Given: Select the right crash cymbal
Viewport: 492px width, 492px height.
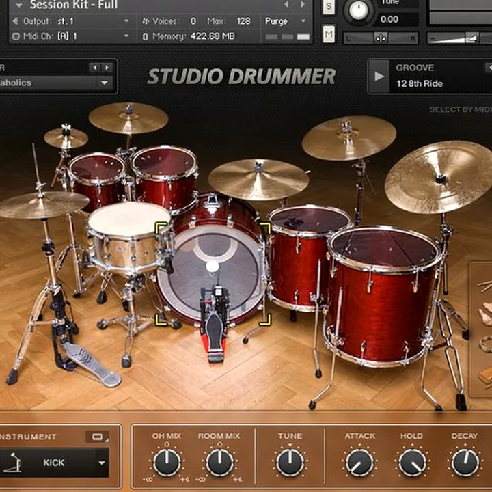Looking at the screenshot, I should coord(348,138).
